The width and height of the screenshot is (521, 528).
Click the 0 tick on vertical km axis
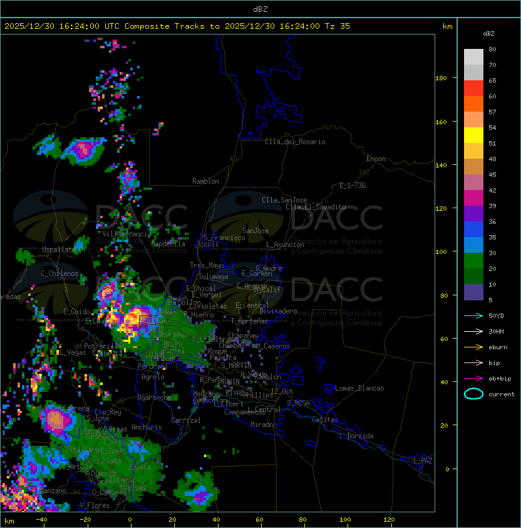[447, 469]
